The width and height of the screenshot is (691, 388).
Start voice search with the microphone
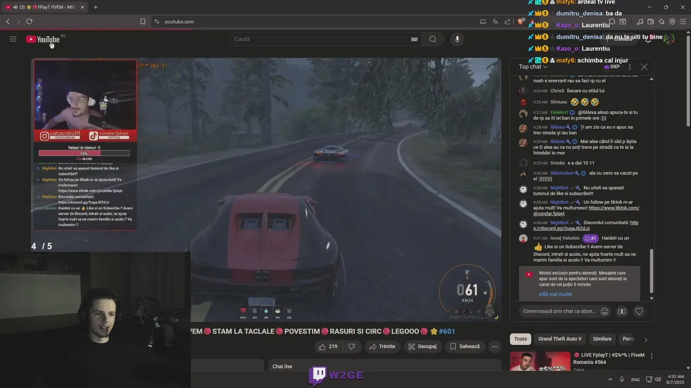pyautogui.click(x=457, y=39)
